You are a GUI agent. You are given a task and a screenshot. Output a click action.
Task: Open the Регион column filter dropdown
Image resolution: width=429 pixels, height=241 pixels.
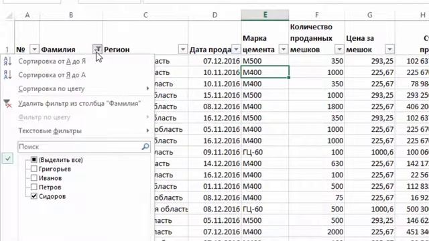pos(183,49)
